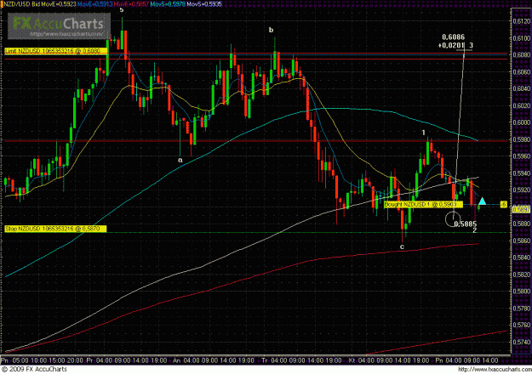This screenshot has height=374, width=532.
Task: Click the white MovS=0,5935 legend entry
Action: click(x=204, y=4)
